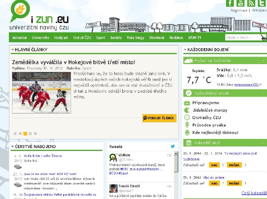Click the pitchfork search icon
Image resolution: width=267 pixels, height=199 pixels.
click(263, 37)
